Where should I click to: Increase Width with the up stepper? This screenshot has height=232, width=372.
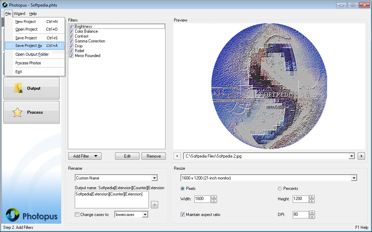214,197
